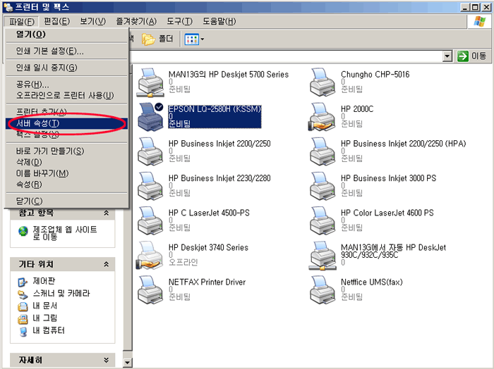Open the 도구(T) menu
The width and height of the screenshot is (494, 369).
coord(181,21)
